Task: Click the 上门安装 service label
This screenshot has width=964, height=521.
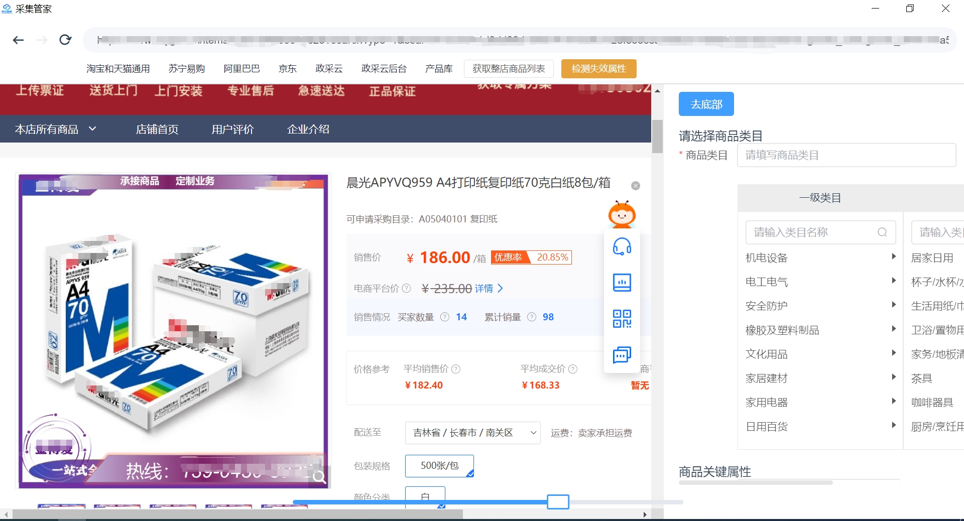Action: (x=178, y=91)
